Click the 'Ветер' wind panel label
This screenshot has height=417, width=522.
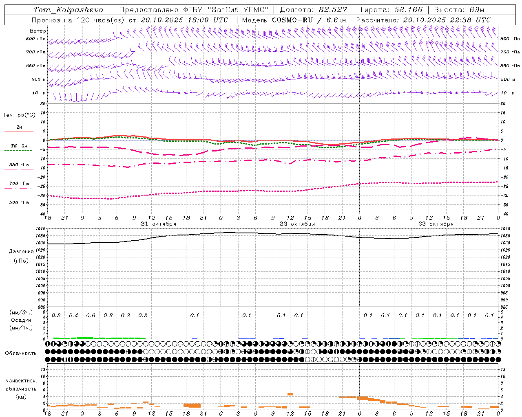[38, 31]
